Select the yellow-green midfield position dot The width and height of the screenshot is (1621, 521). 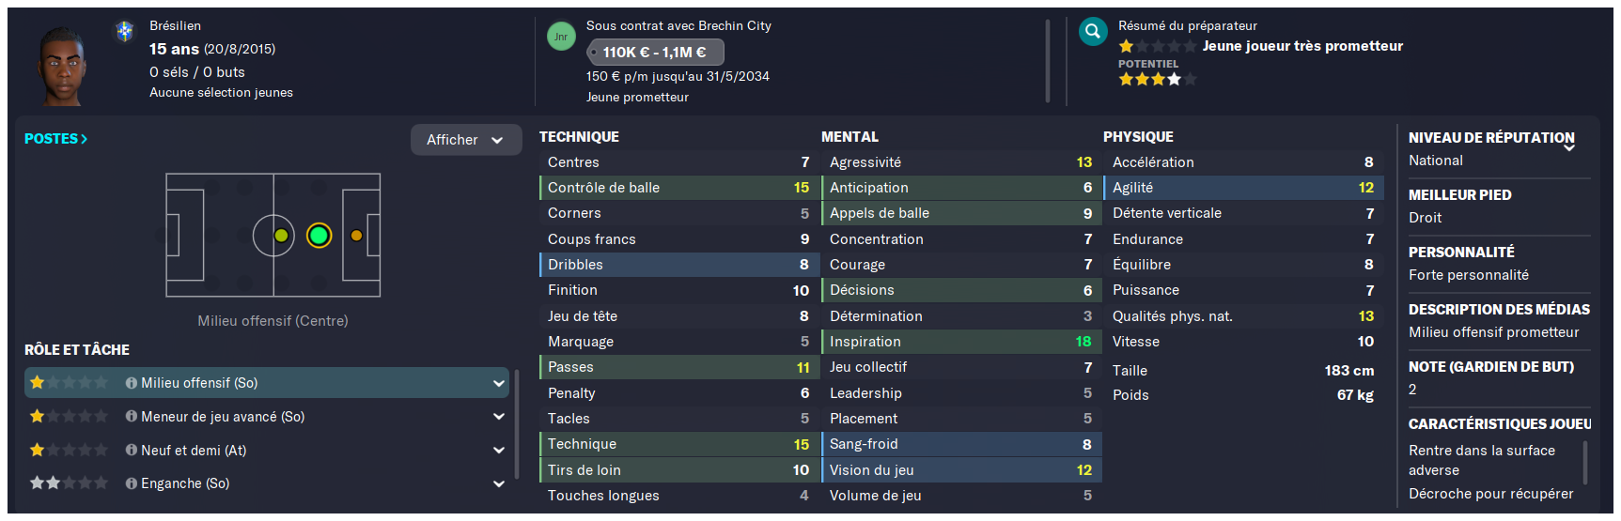tap(281, 236)
